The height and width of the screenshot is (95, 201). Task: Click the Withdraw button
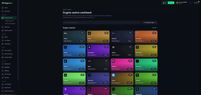click(x=171, y=3)
